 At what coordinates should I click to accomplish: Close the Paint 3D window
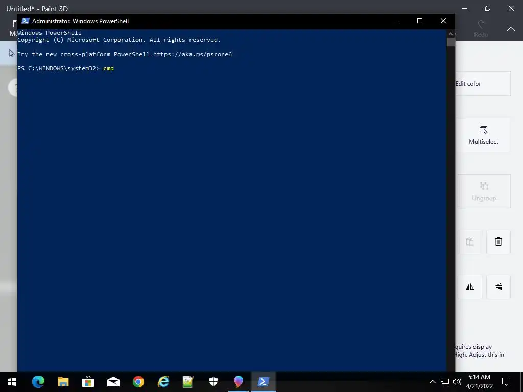(511, 8)
